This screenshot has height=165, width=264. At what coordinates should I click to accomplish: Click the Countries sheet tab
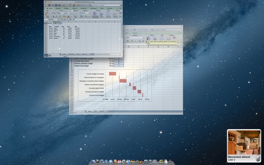pos(71,54)
